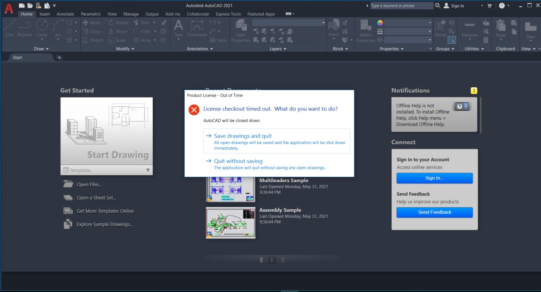Expand the Block panel
Image resolution: width=541 pixels, height=292 pixels.
340,49
